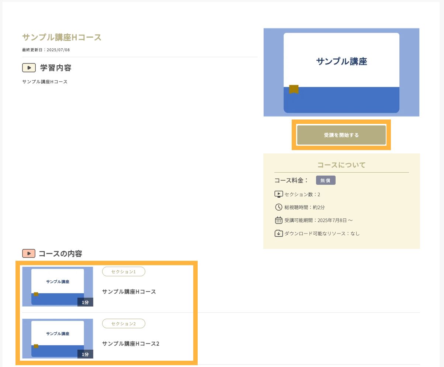Click the サンプル講座Hコース page title
Screen dimensions: 444x367
pyautogui.click(x=62, y=37)
